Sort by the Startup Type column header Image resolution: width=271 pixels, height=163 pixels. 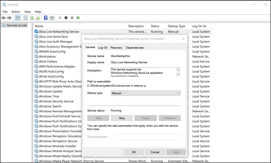coord(178,26)
